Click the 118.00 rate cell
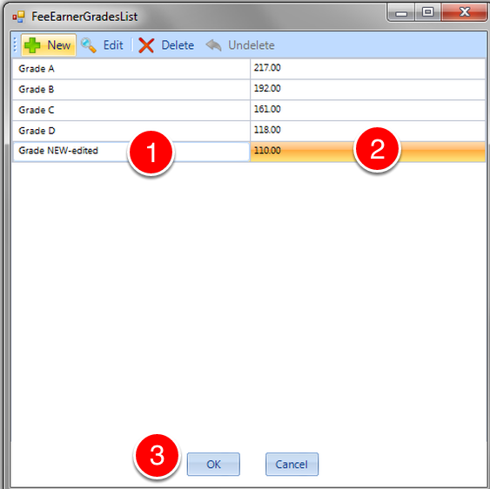The height and width of the screenshot is (489, 490). (368, 131)
